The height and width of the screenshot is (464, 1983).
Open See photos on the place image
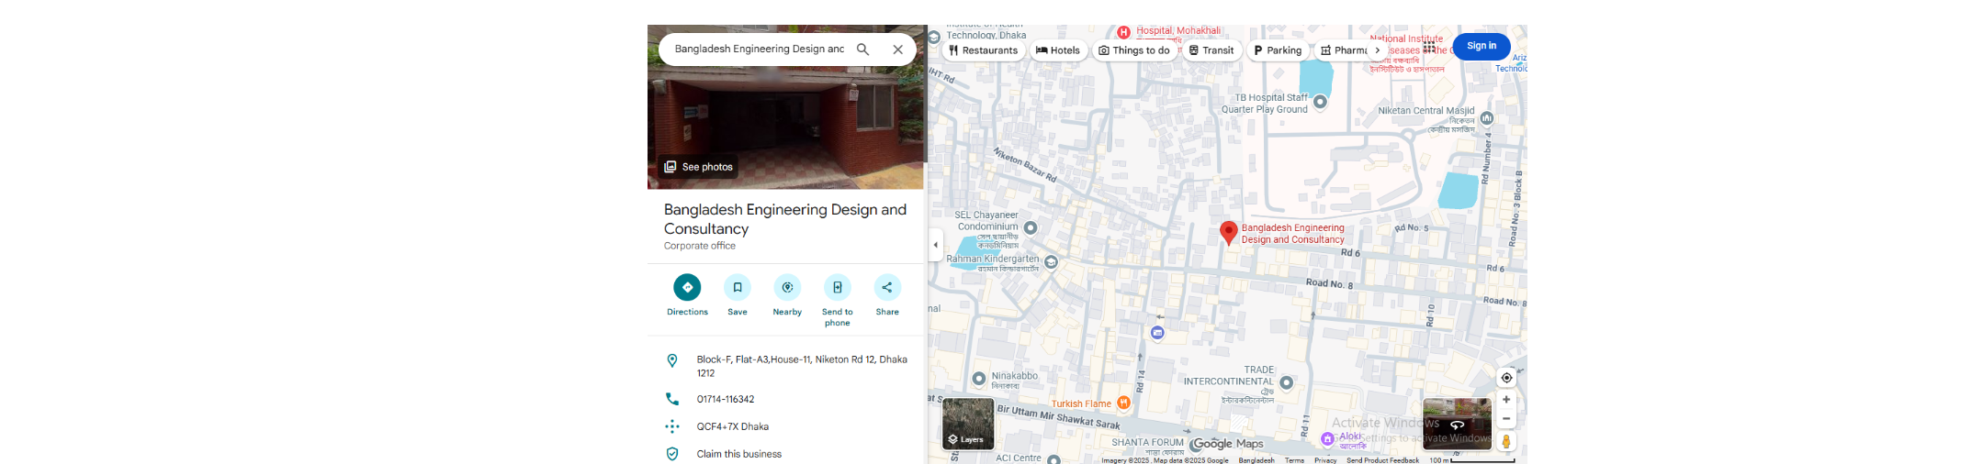698,167
